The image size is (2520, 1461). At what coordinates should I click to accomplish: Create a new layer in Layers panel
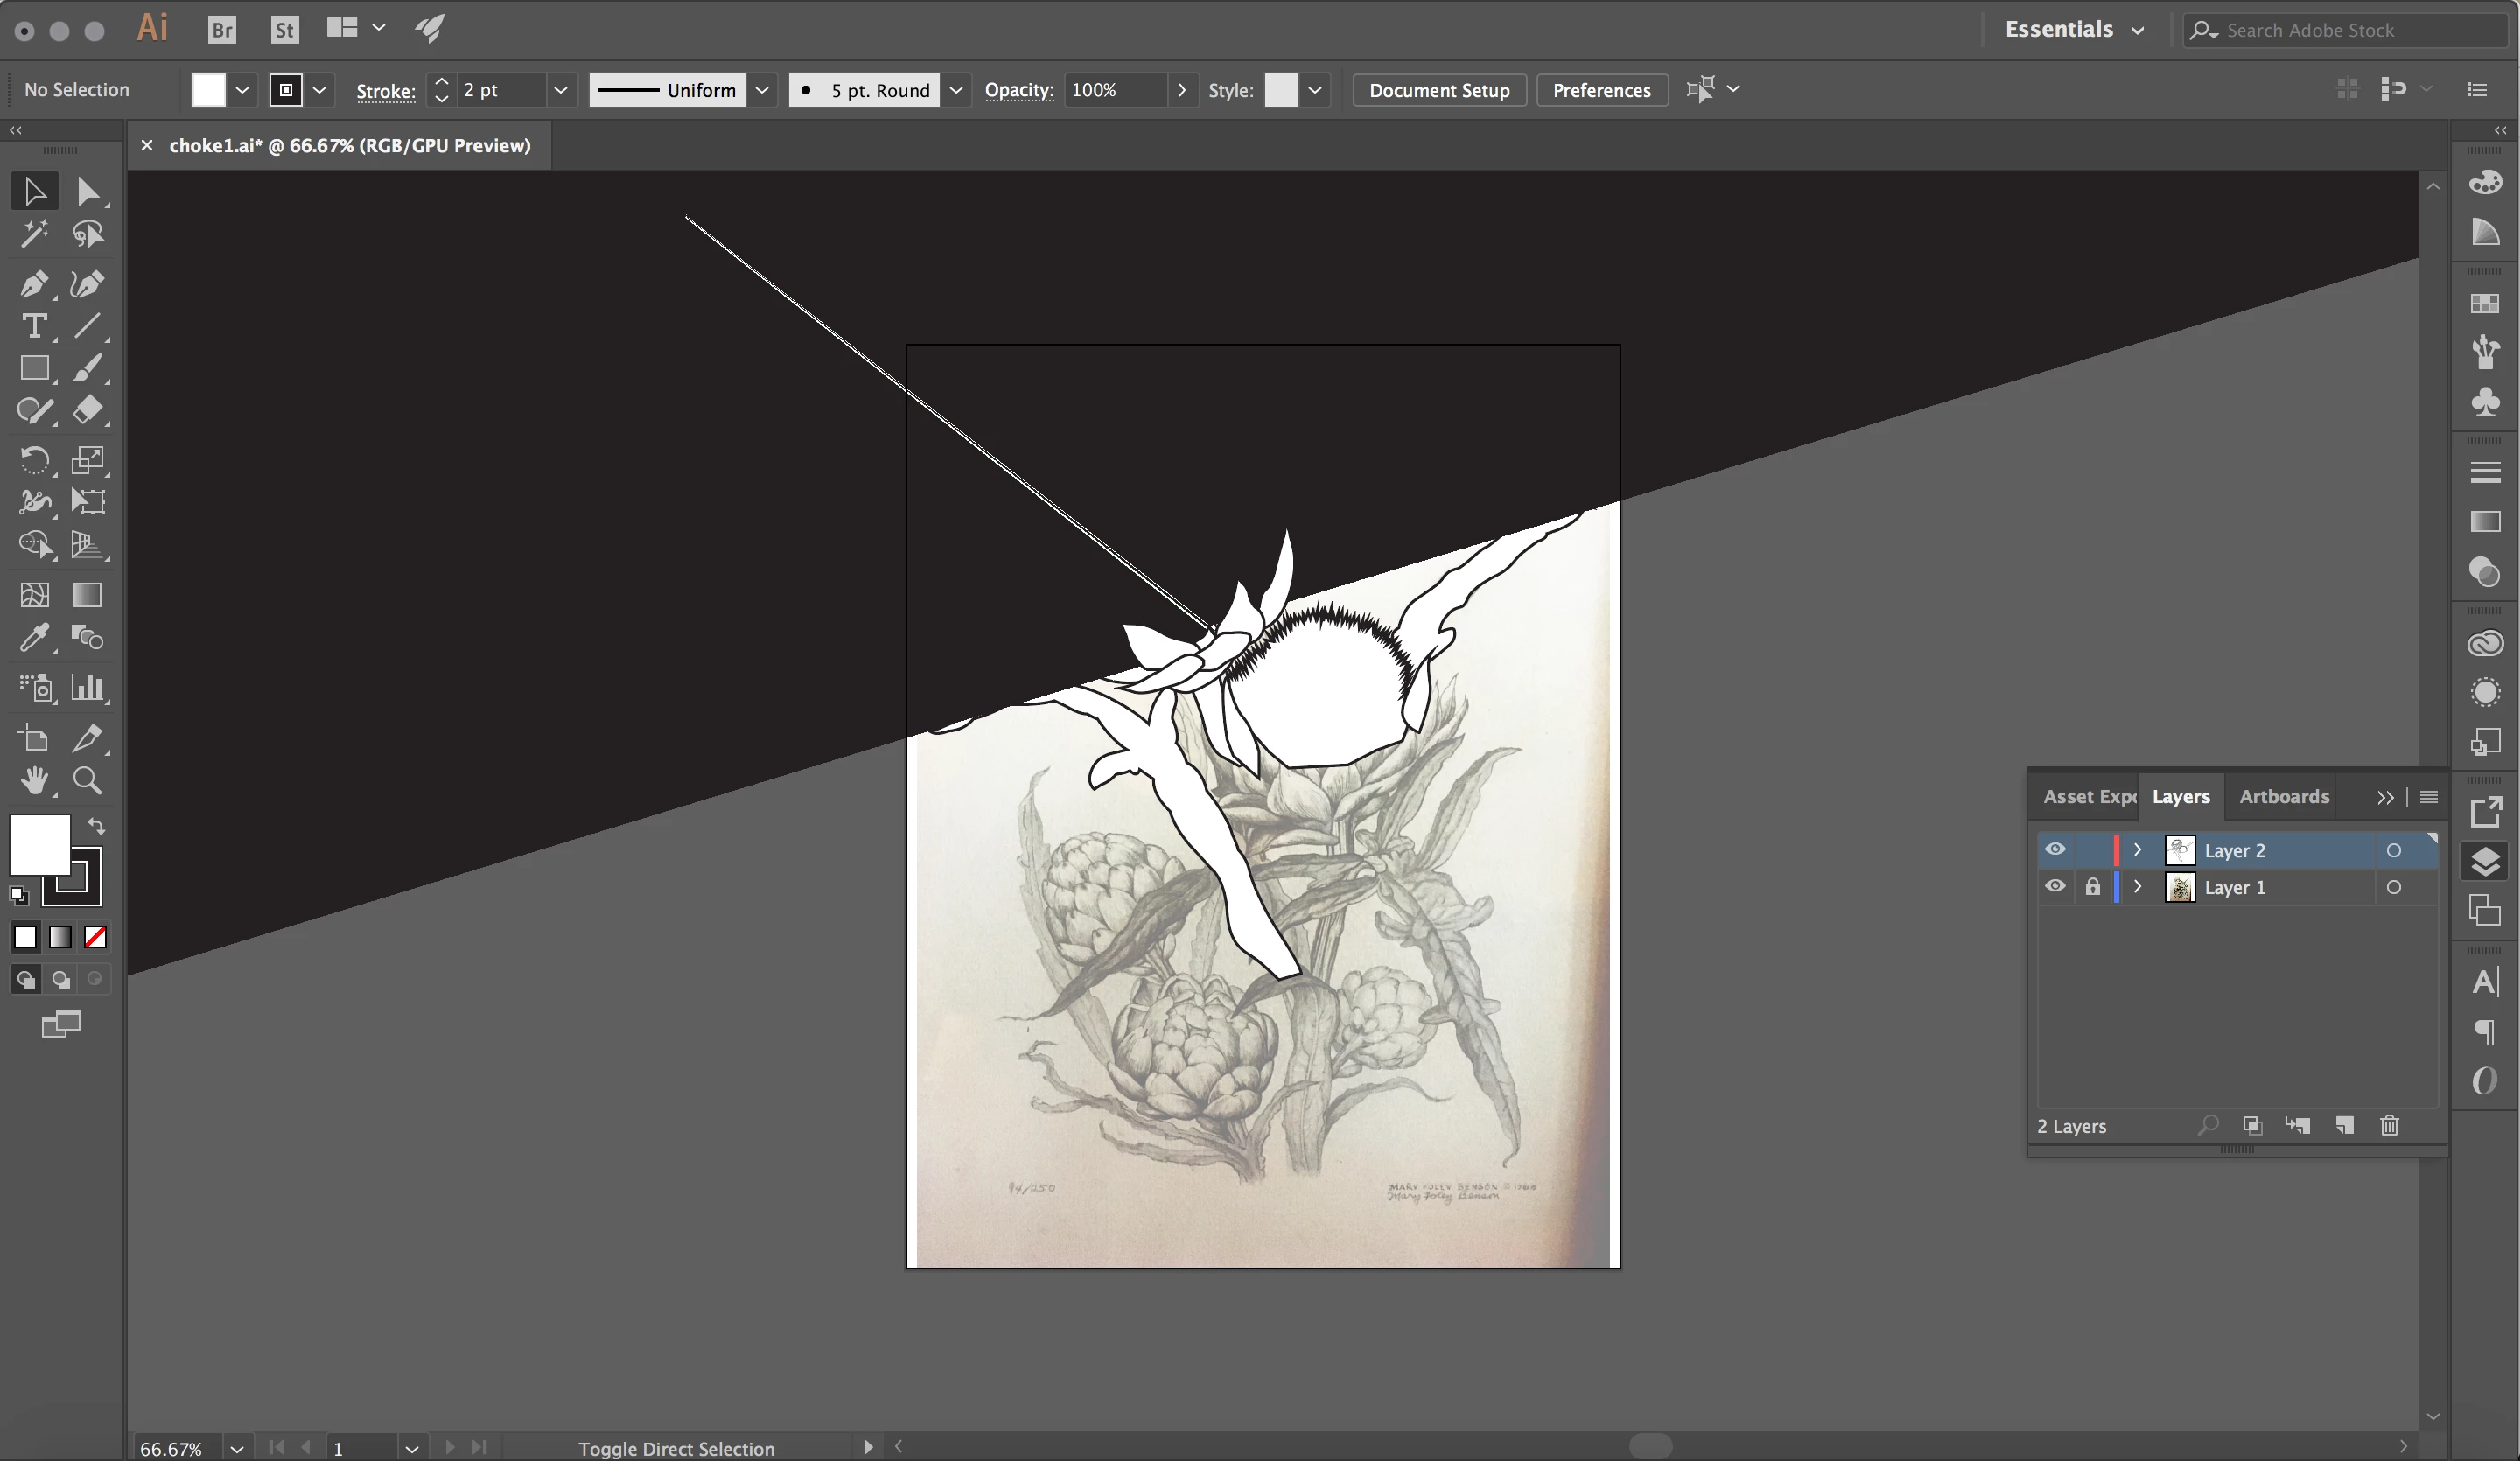click(x=2343, y=1125)
